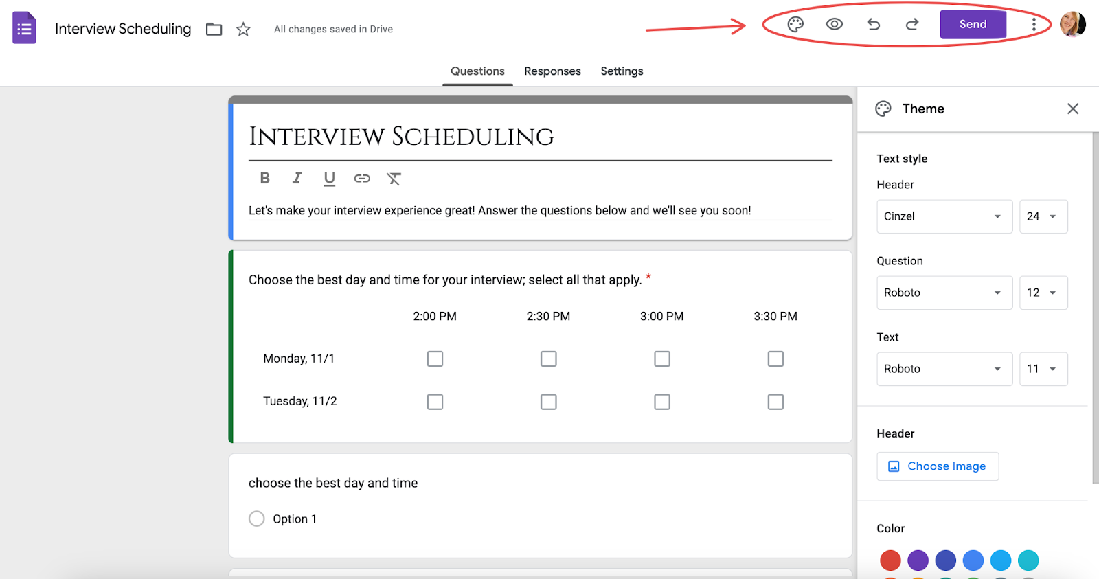Undo the last change

pos(874,24)
